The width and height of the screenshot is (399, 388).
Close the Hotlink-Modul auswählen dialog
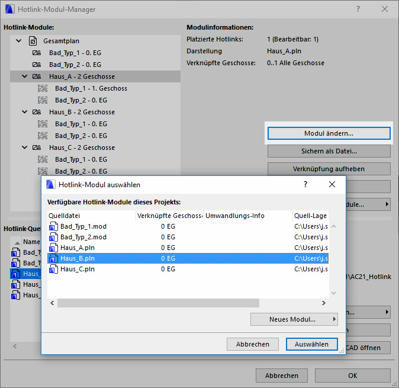point(332,184)
